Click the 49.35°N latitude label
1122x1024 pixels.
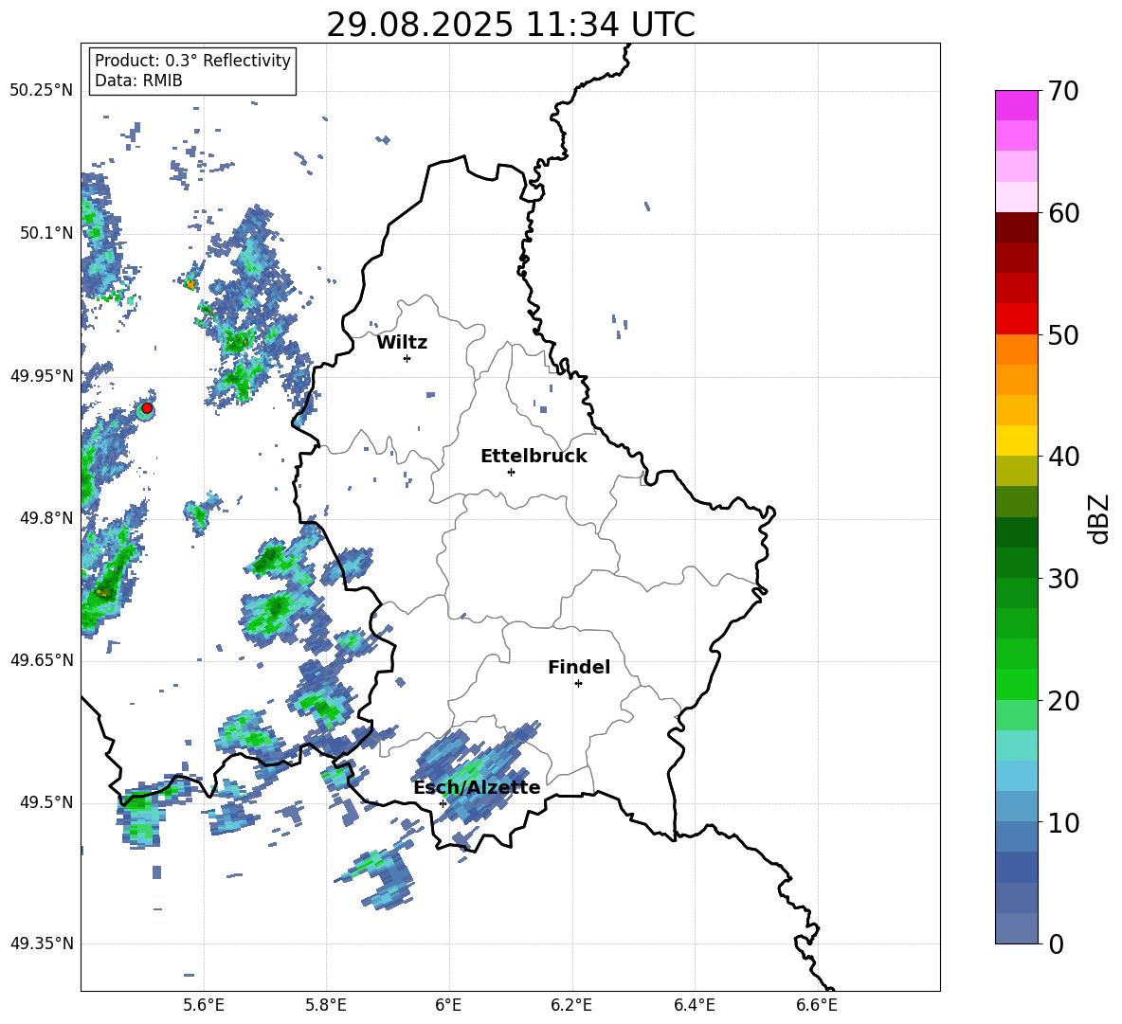click(42, 943)
